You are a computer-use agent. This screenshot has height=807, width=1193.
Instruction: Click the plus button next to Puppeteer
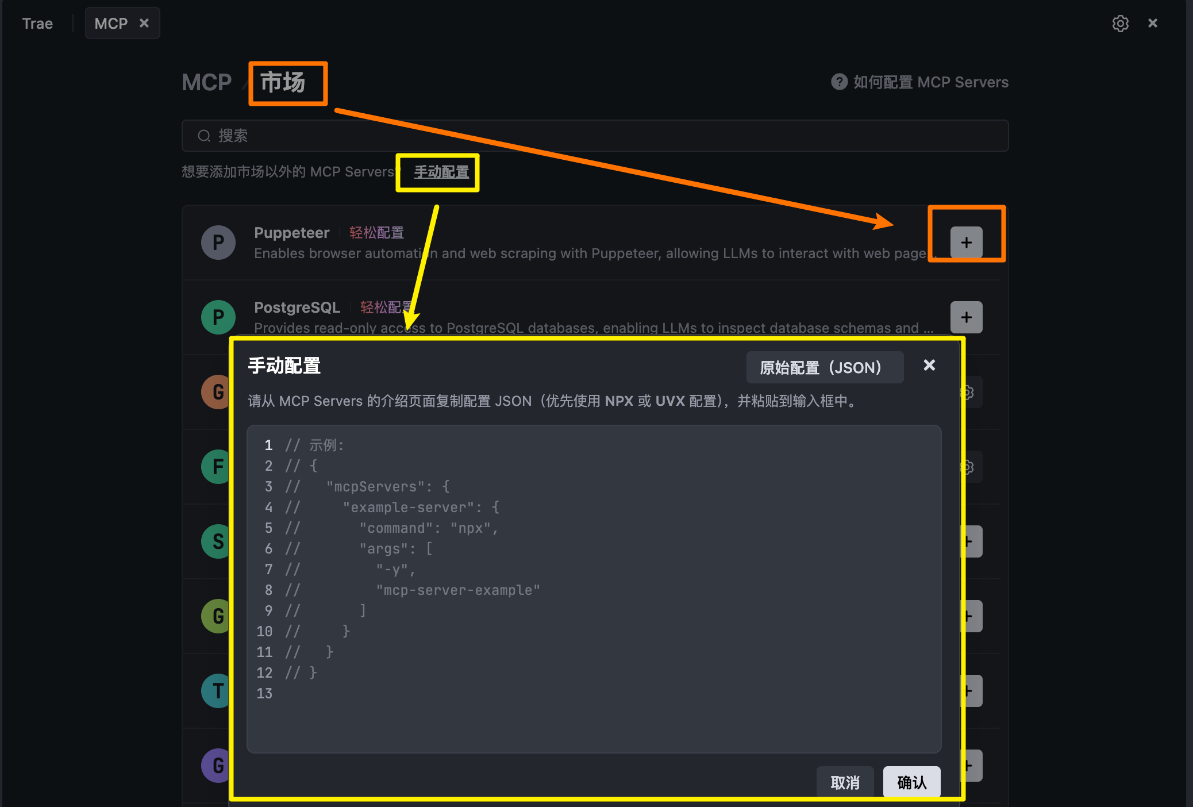point(966,242)
